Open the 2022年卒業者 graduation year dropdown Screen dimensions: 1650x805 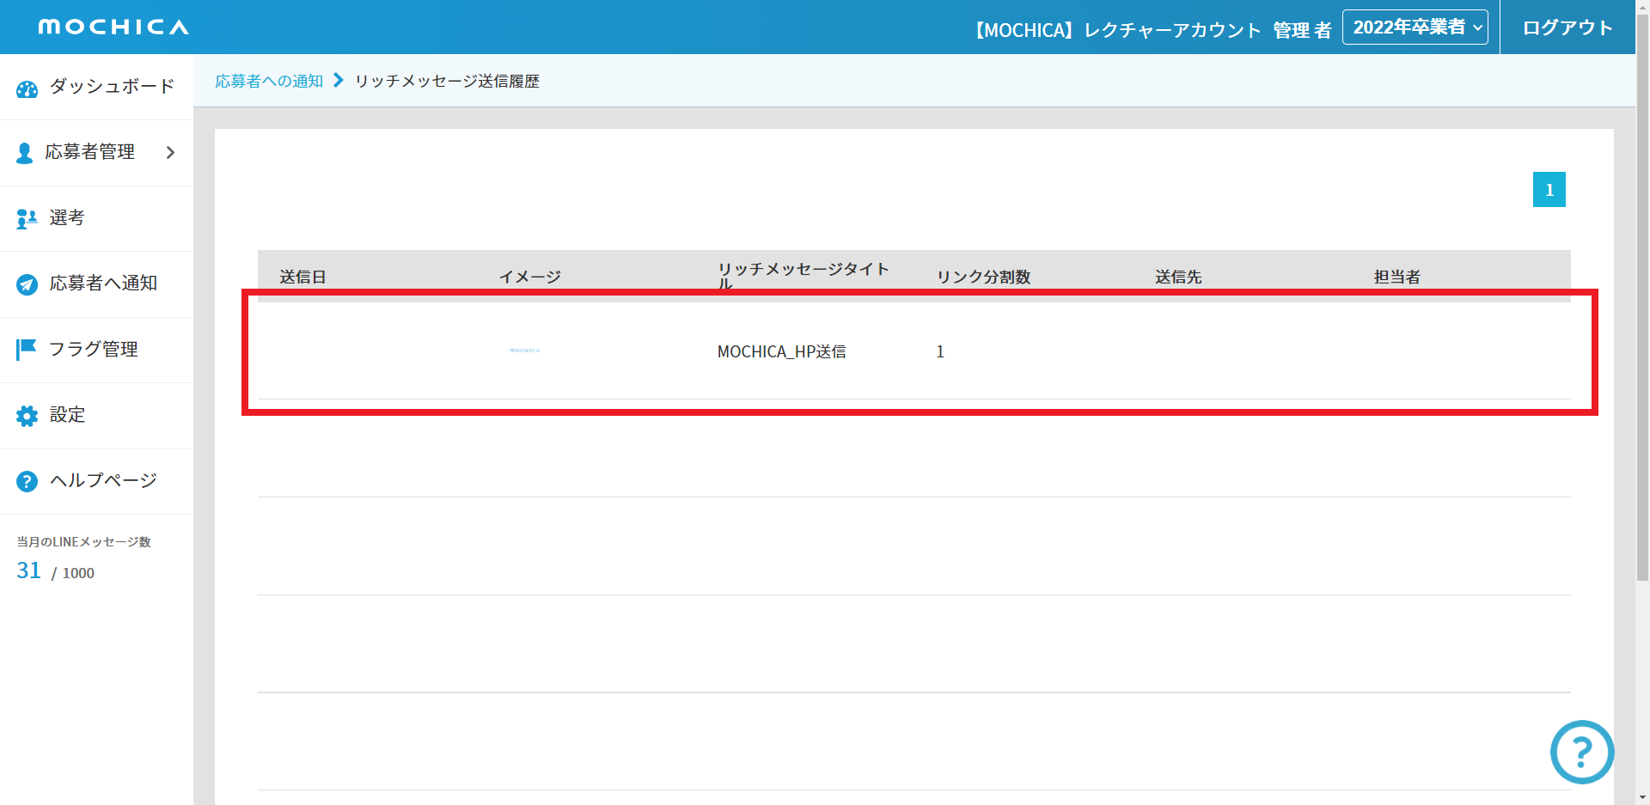[x=1415, y=27]
